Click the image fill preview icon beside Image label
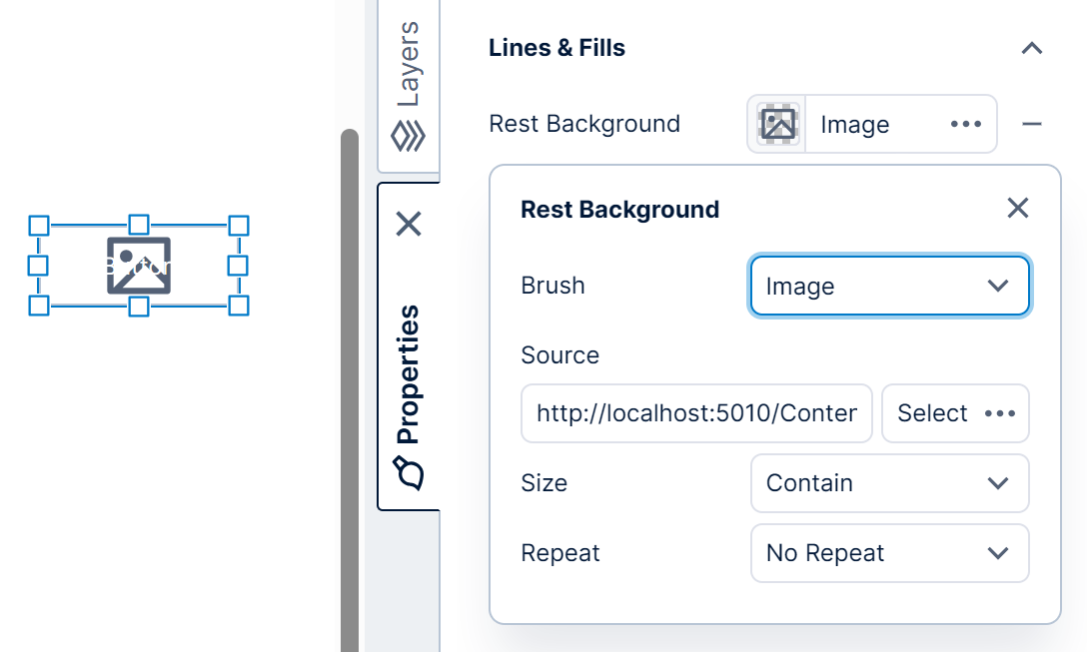 pyautogui.click(x=777, y=124)
